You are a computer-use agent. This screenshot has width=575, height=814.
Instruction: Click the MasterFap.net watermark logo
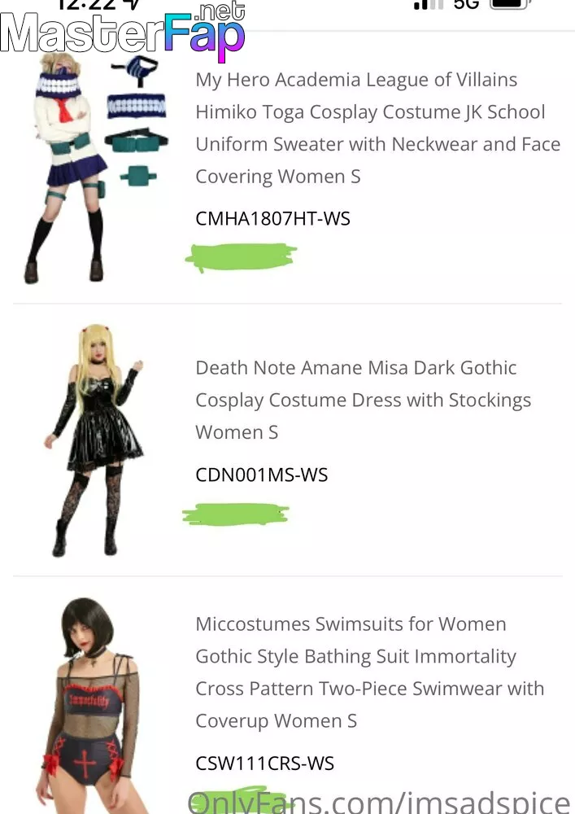(123, 30)
